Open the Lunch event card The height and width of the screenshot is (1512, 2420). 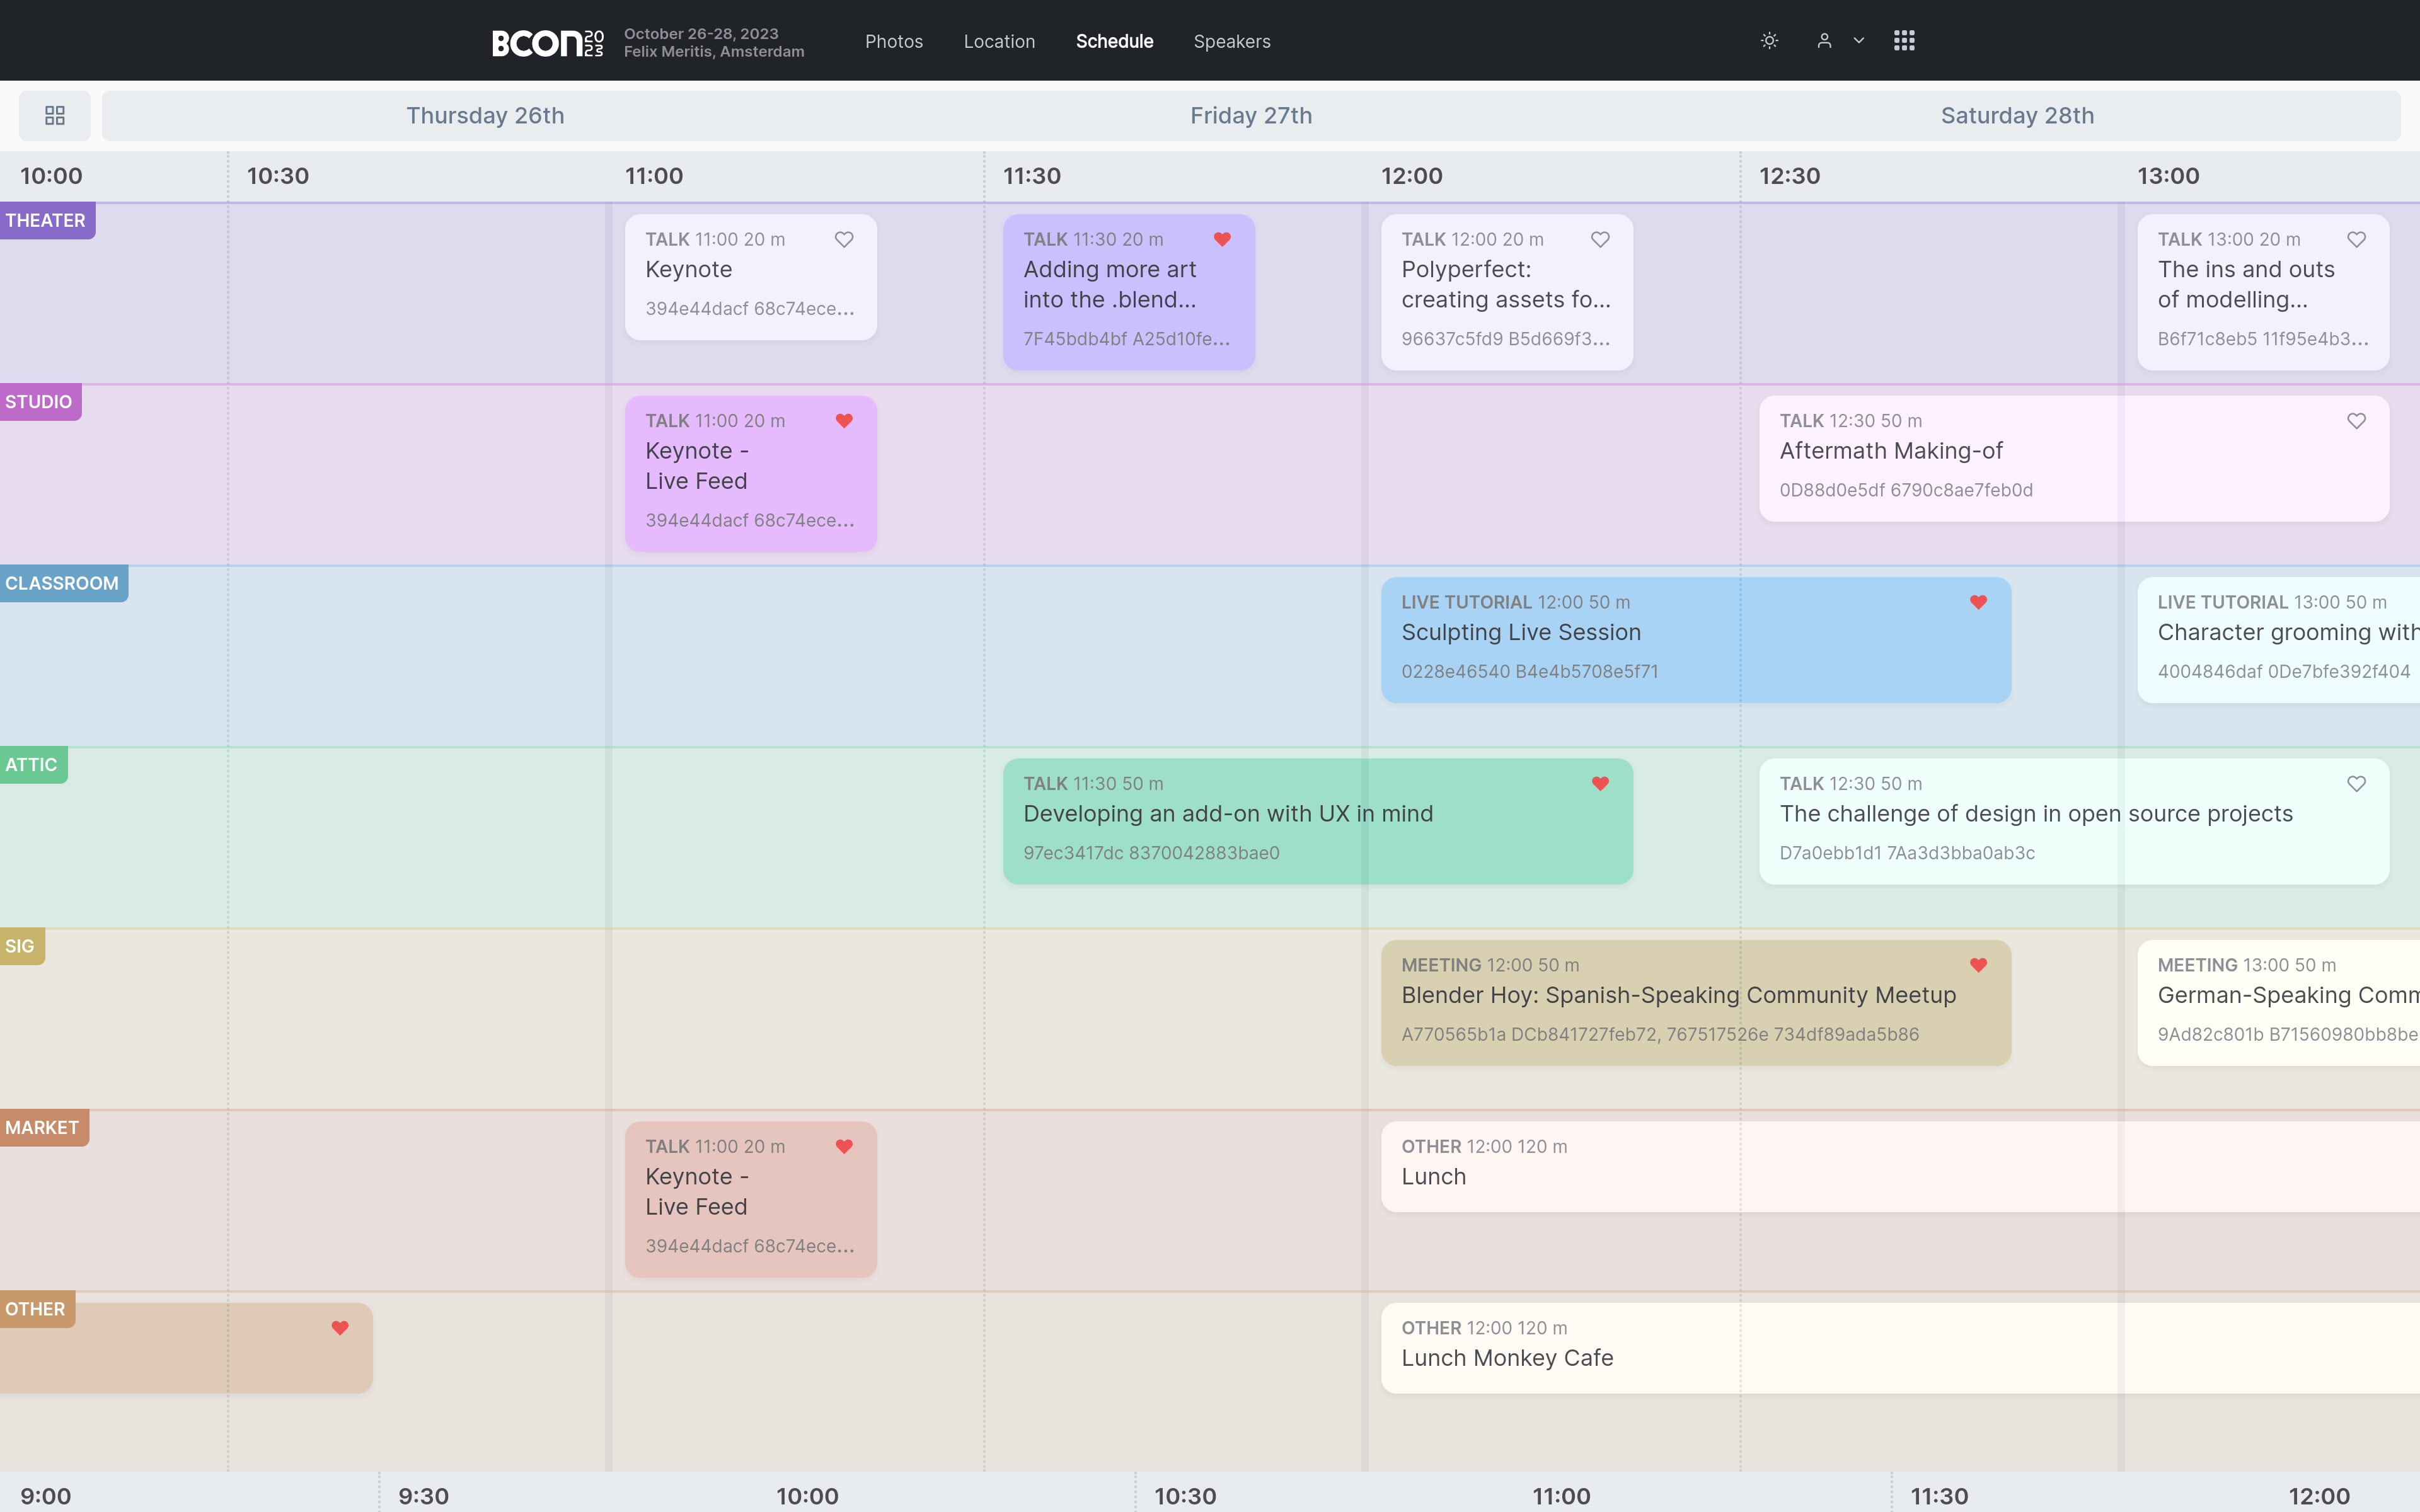tap(1900, 1167)
